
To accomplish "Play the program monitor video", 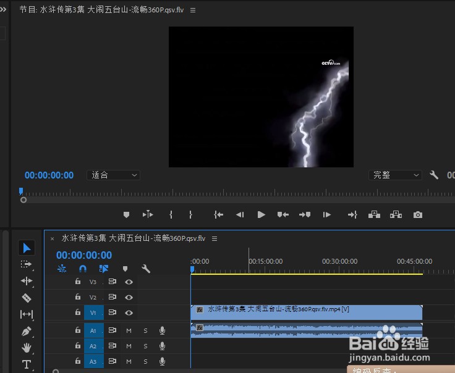I will (x=261, y=215).
